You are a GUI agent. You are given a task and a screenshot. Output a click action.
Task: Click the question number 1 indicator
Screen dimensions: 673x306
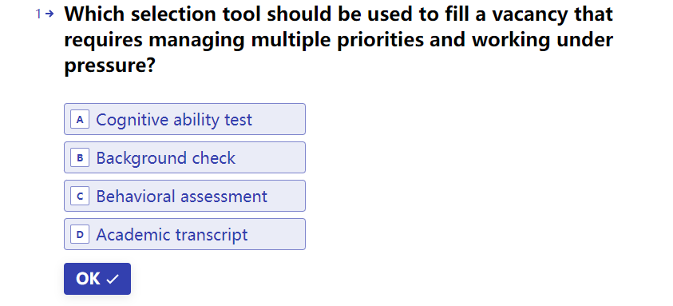click(x=38, y=14)
